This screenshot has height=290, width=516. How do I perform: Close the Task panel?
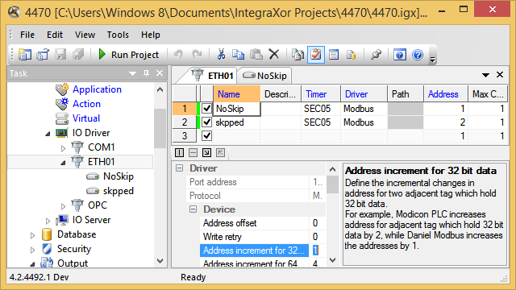(160, 73)
